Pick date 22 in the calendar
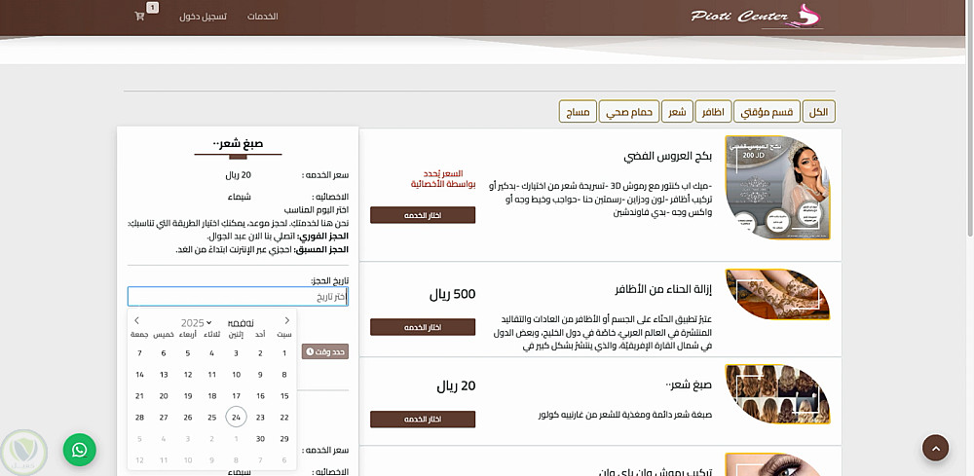Viewport: 974px width, 476px height. pyautogui.click(x=284, y=418)
